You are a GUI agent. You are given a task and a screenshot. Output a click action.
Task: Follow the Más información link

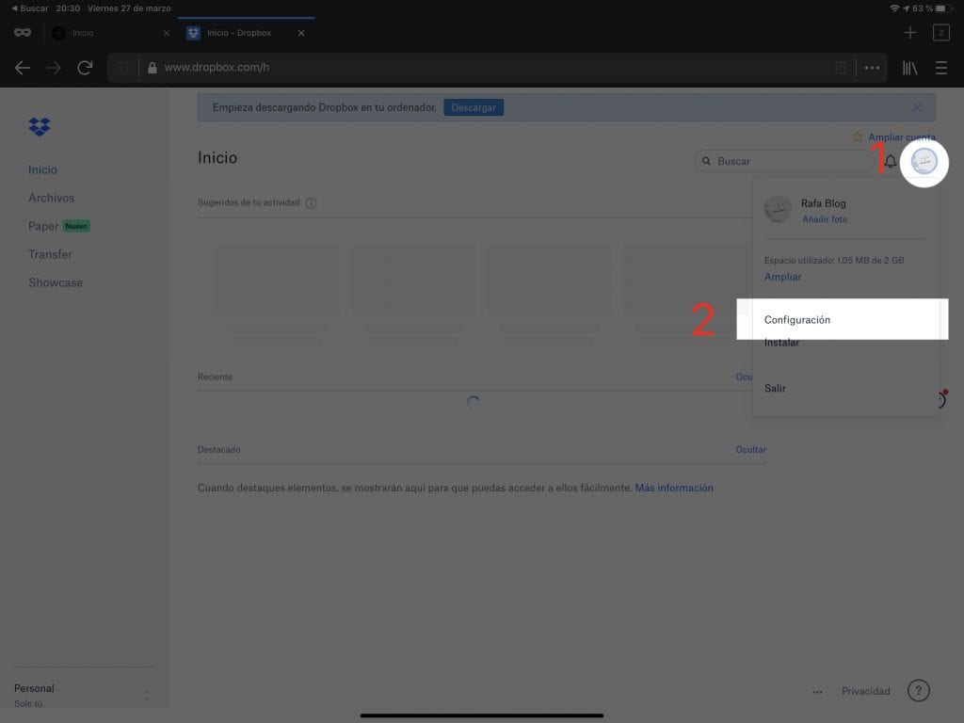pyautogui.click(x=674, y=488)
